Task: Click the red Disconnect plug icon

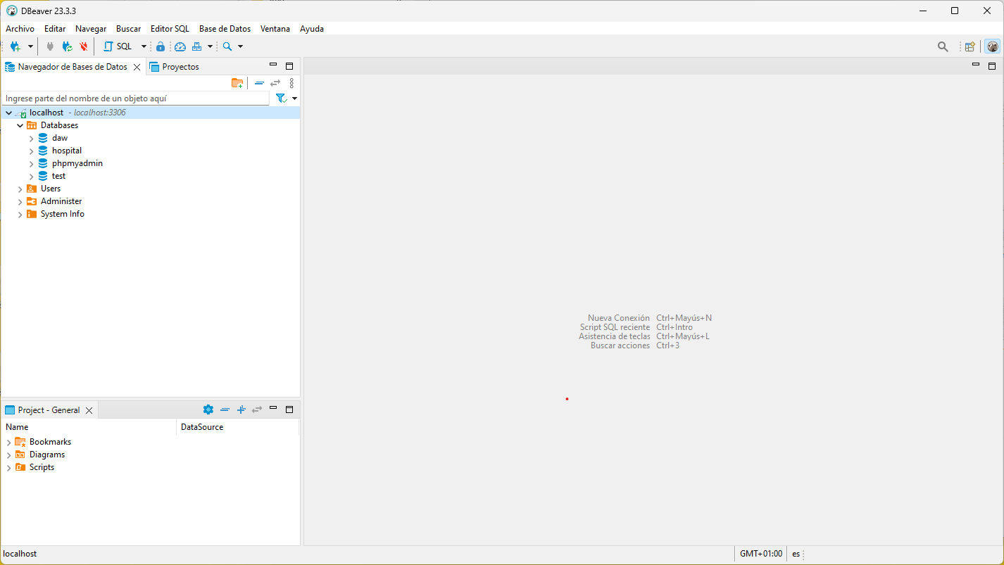Action: coord(84,46)
